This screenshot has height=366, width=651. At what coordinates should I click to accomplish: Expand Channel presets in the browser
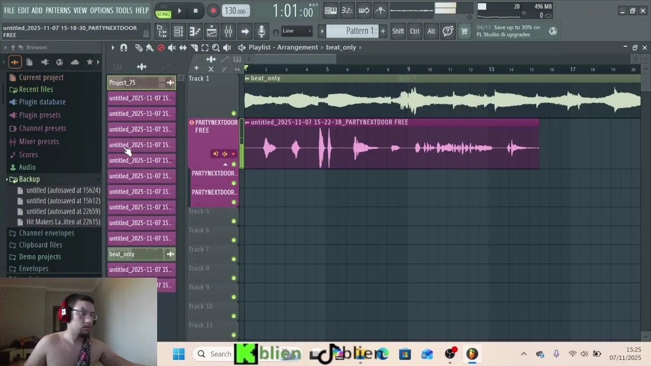point(42,128)
